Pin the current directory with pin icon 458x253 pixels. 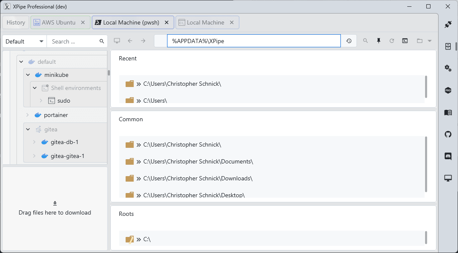pyautogui.click(x=378, y=41)
